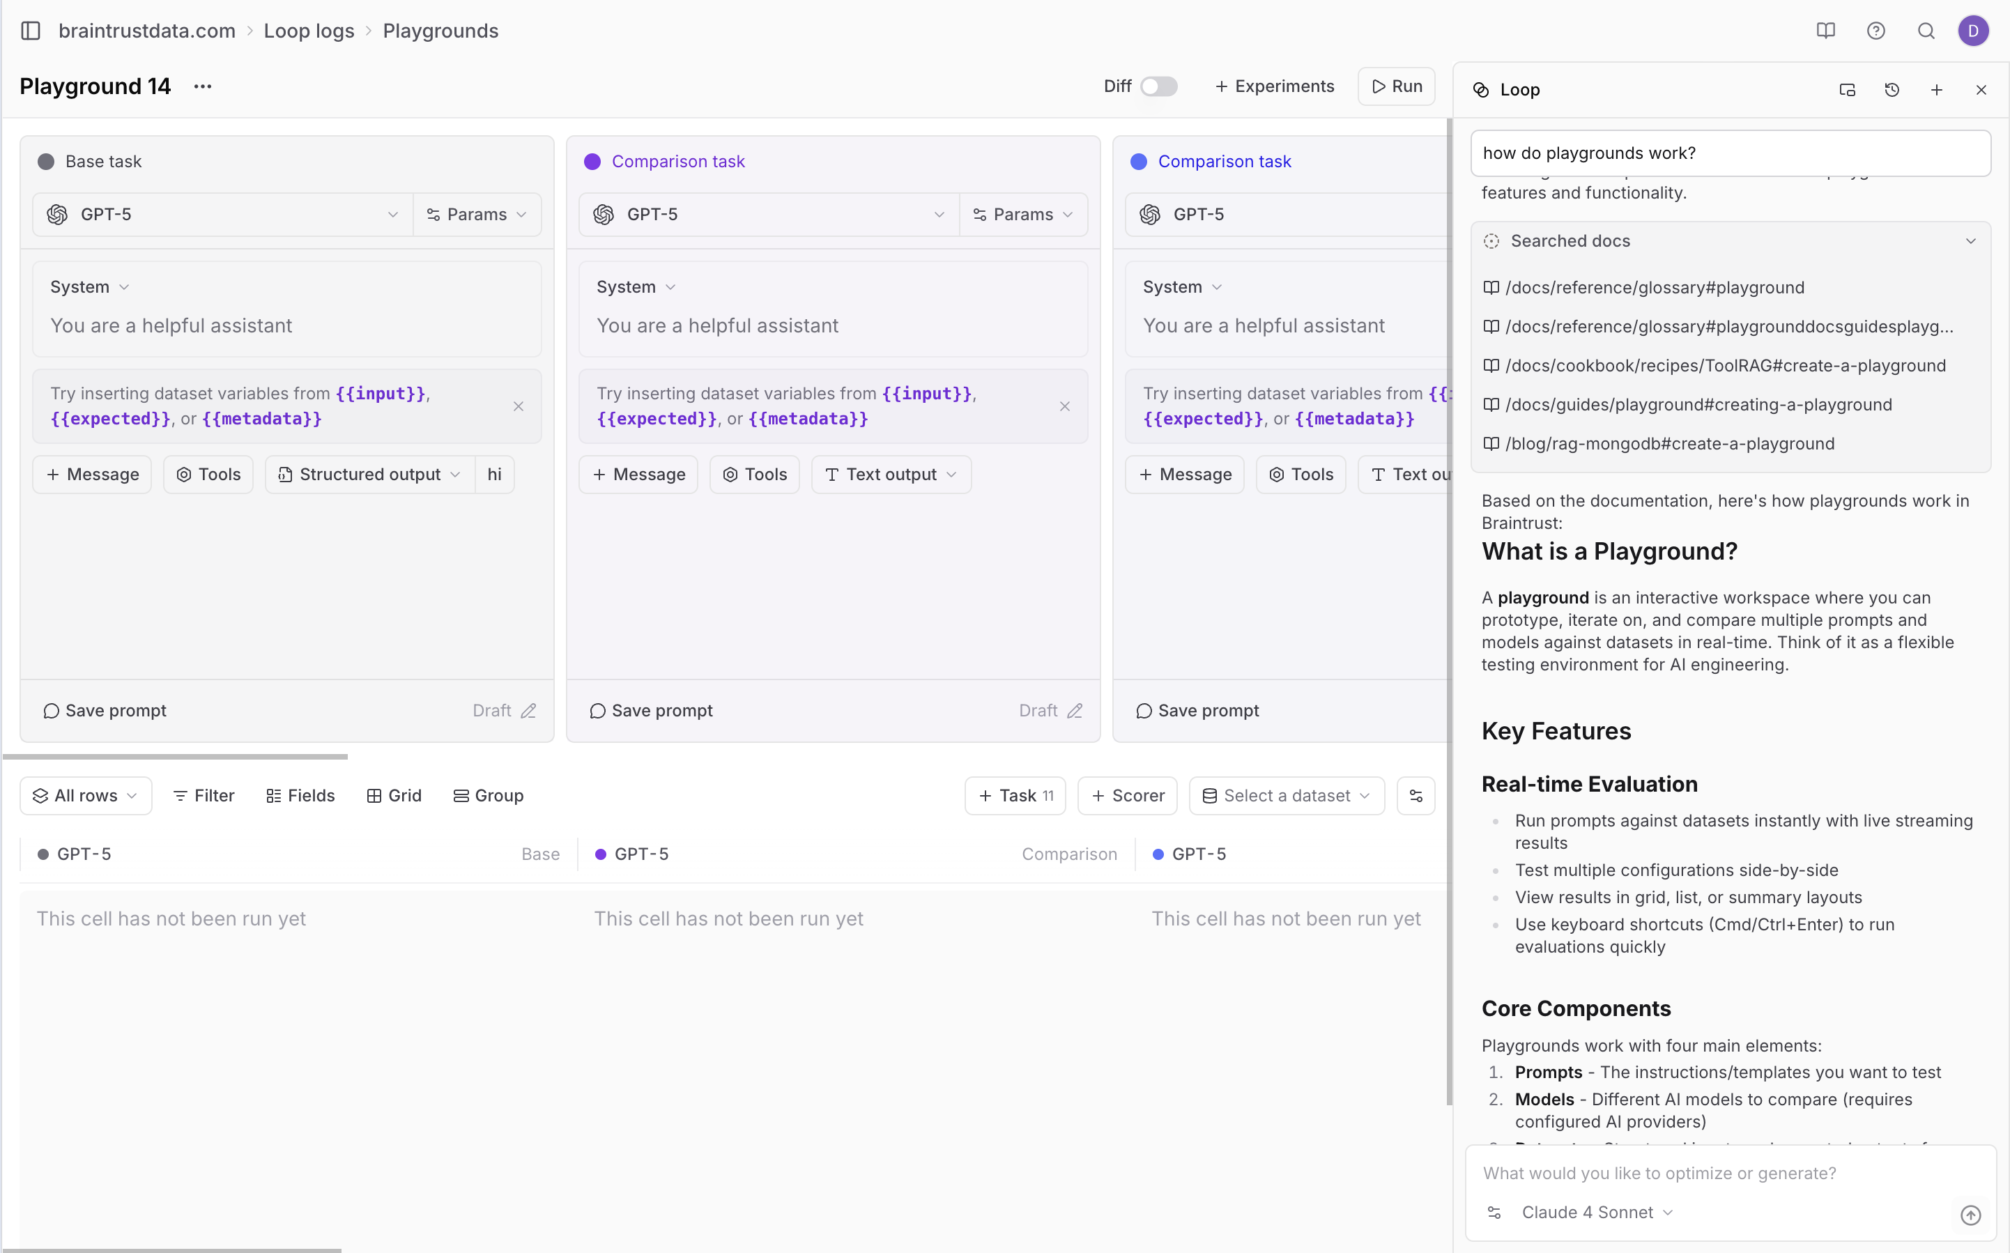Start a new Loop conversation with plus icon
This screenshot has height=1253, width=2010.
1937,89
